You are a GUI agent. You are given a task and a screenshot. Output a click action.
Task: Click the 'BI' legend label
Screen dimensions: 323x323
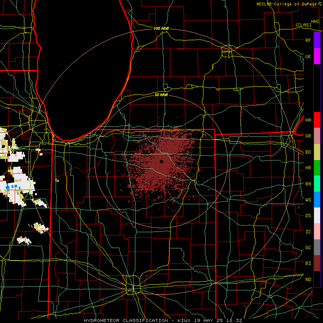coord(308,263)
